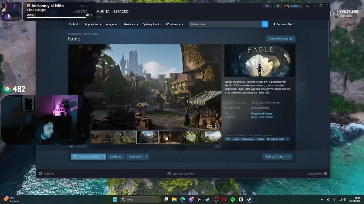
Task: Click the Akční breadcrumb link
Action: tap(87, 34)
